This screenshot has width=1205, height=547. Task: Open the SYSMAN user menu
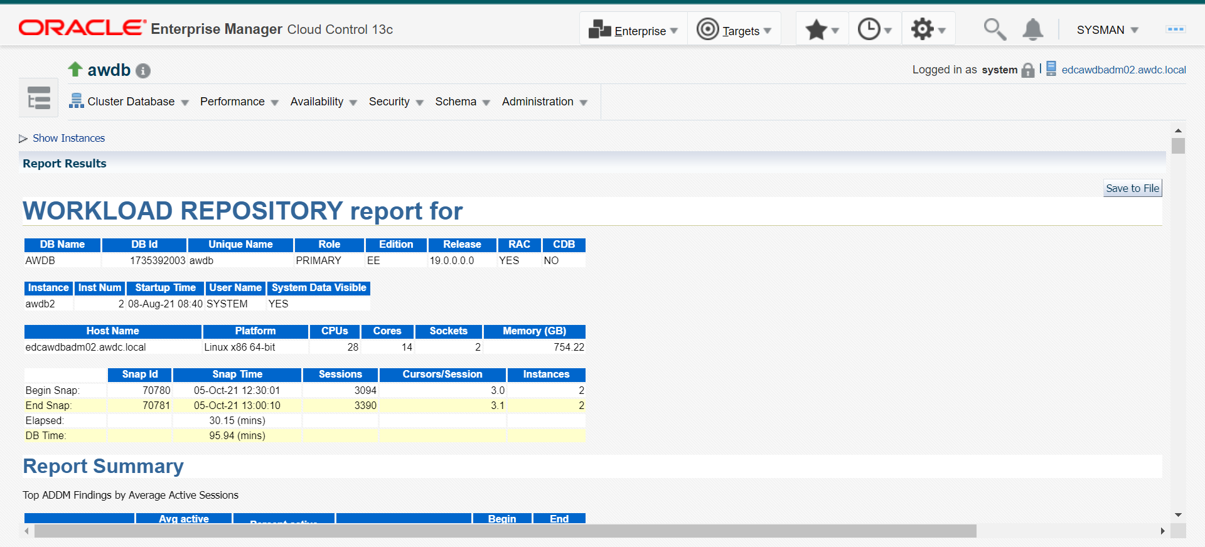(1107, 30)
